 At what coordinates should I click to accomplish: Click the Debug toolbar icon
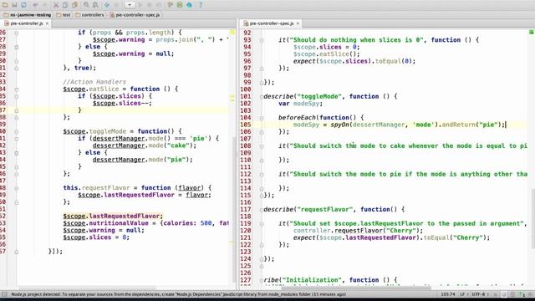coord(150,5)
